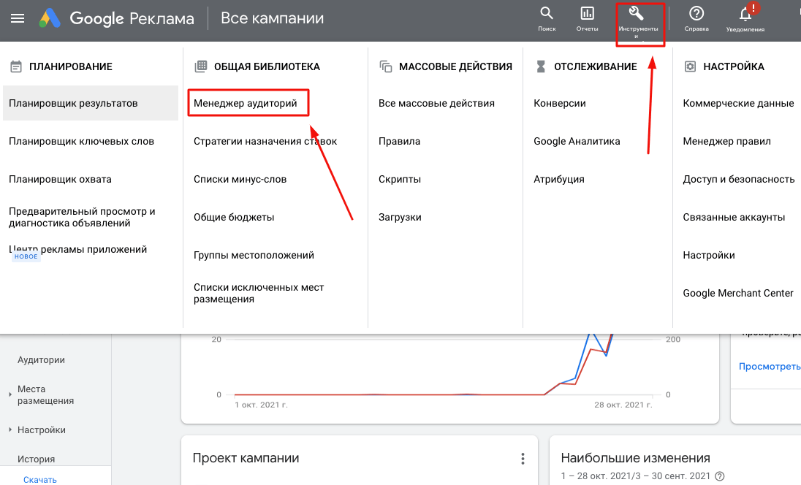Screen dimensions: 801x485
Task: Click the Настройка gear icon
Action: pos(690,66)
